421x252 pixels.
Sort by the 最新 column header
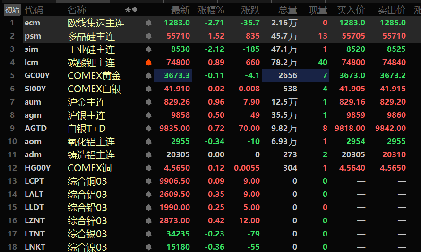pos(180,9)
